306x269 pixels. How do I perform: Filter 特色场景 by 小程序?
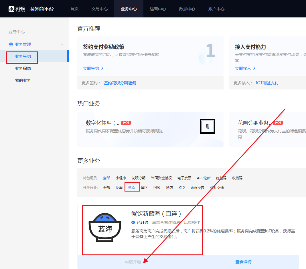click(121, 178)
